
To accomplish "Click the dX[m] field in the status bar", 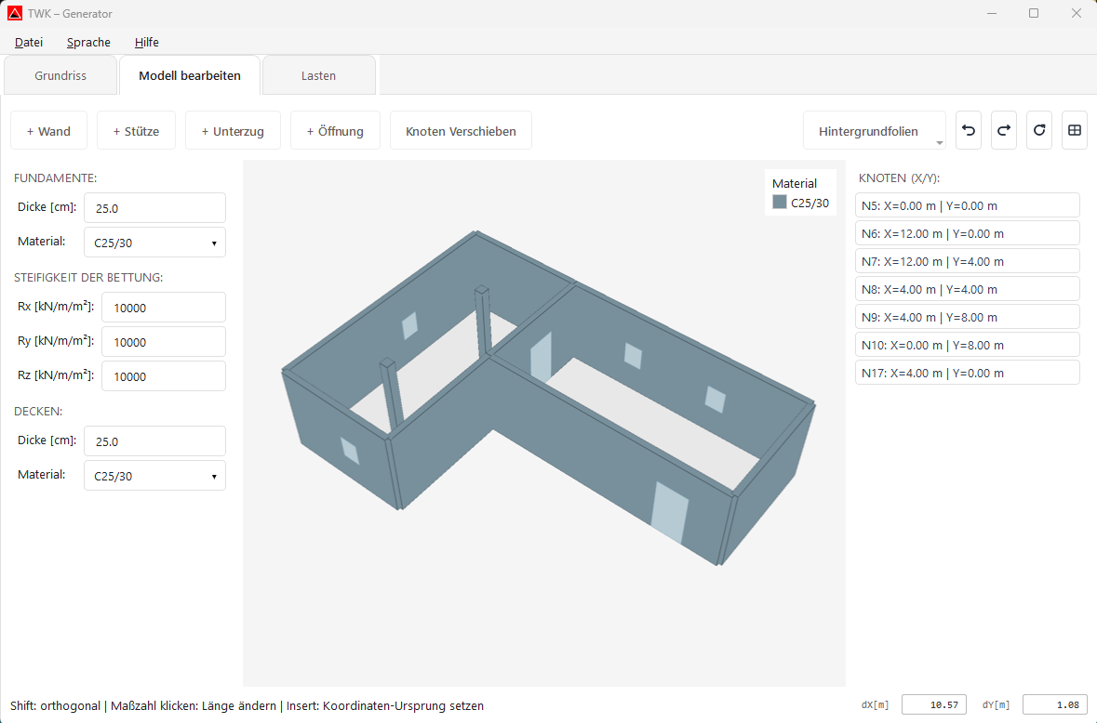I will click(x=933, y=704).
